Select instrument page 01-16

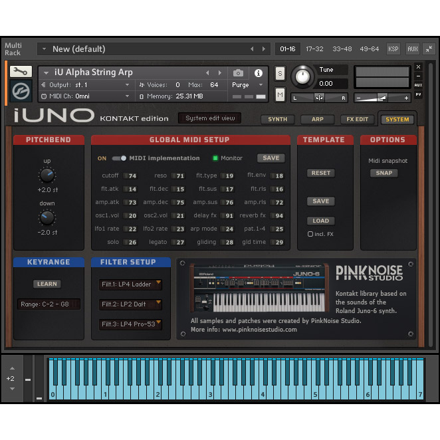[288, 49]
